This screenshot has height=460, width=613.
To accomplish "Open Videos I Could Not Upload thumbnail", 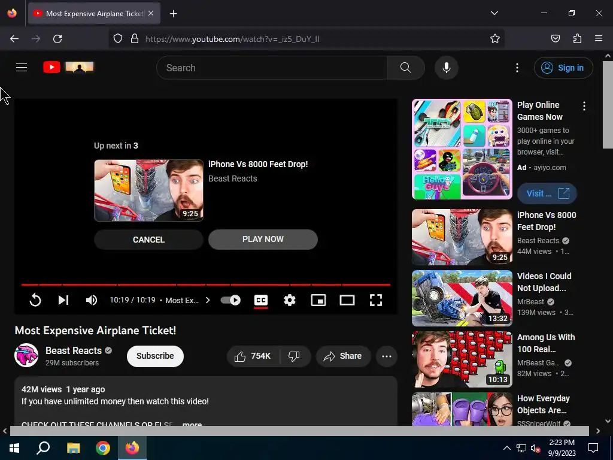I will (x=462, y=298).
